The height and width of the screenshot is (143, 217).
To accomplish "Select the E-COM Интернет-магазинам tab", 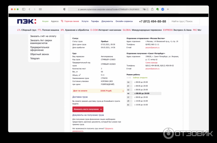I will pyautogui.click(x=106, y=30).
